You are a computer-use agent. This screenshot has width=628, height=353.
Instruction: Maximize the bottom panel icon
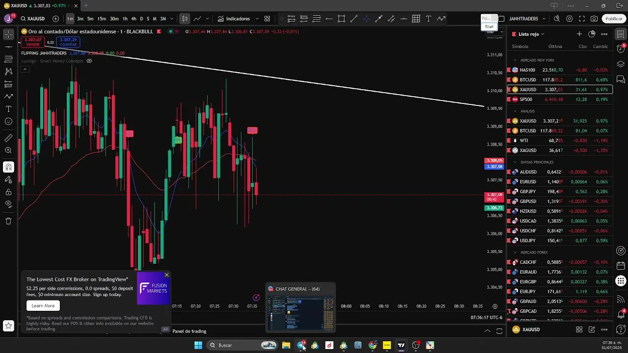coord(499,331)
